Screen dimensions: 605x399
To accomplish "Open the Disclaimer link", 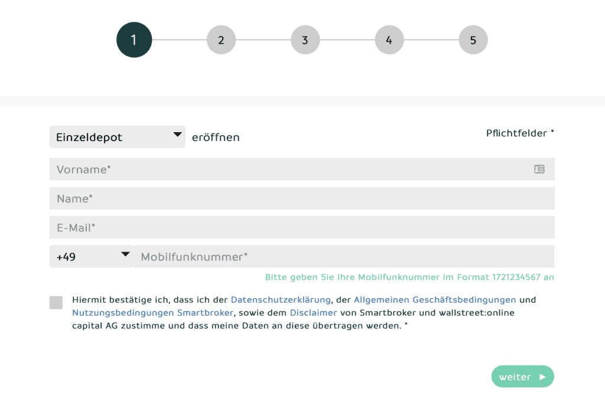I will (x=313, y=313).
